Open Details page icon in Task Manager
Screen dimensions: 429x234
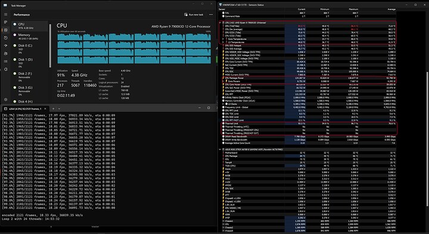click(x=6, y=61)
